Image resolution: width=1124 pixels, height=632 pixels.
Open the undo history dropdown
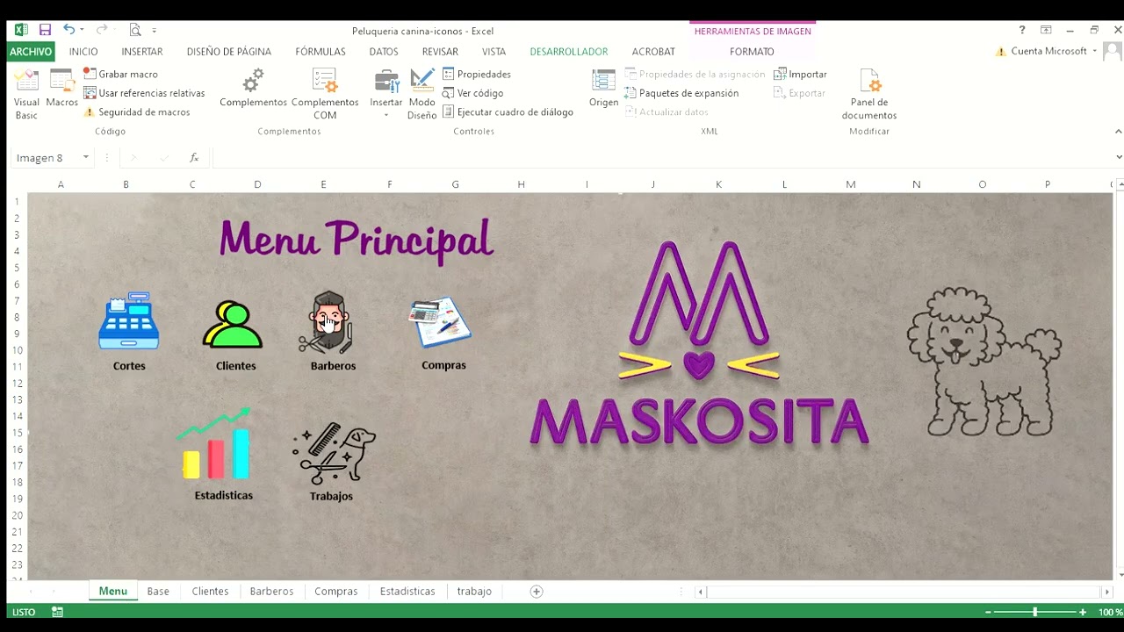pyautogui.click(x=83, y=31)
